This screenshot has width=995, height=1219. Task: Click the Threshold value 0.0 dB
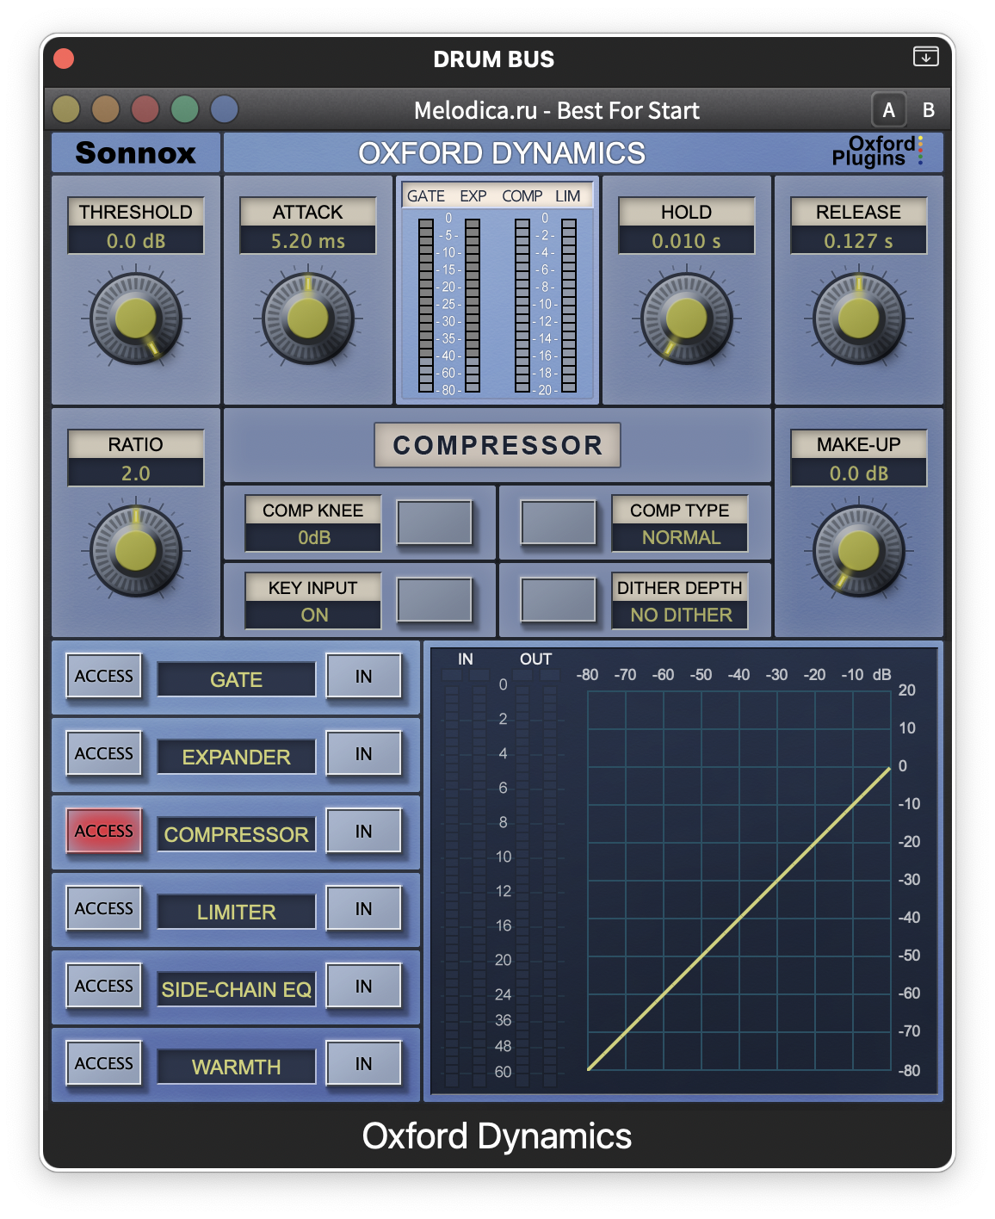(x=136, y=241)
